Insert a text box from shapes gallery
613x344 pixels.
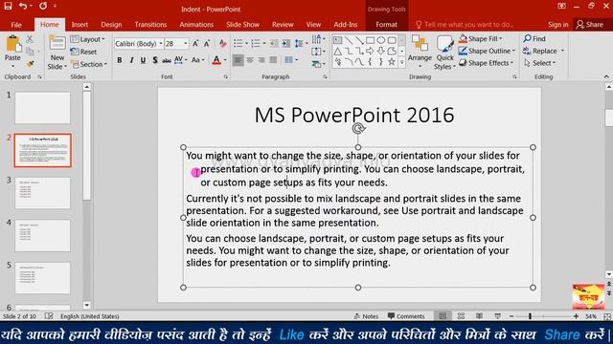click(338, 40)
